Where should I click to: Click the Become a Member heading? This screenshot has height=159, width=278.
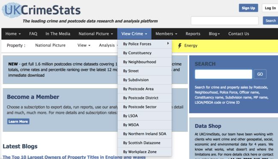[x=33, y=97]
